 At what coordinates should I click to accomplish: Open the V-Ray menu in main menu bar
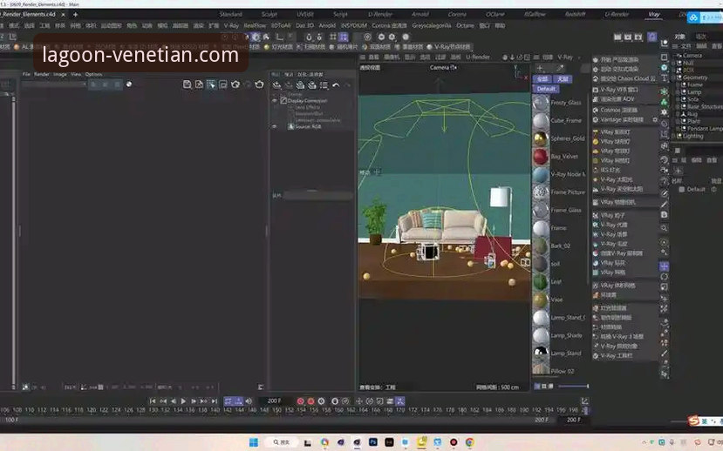tap(231, 26)
